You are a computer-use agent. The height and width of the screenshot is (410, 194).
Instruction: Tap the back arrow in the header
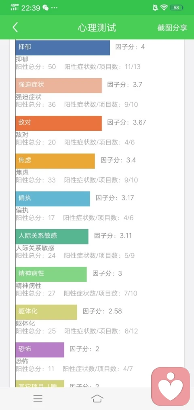coord(15,28)
